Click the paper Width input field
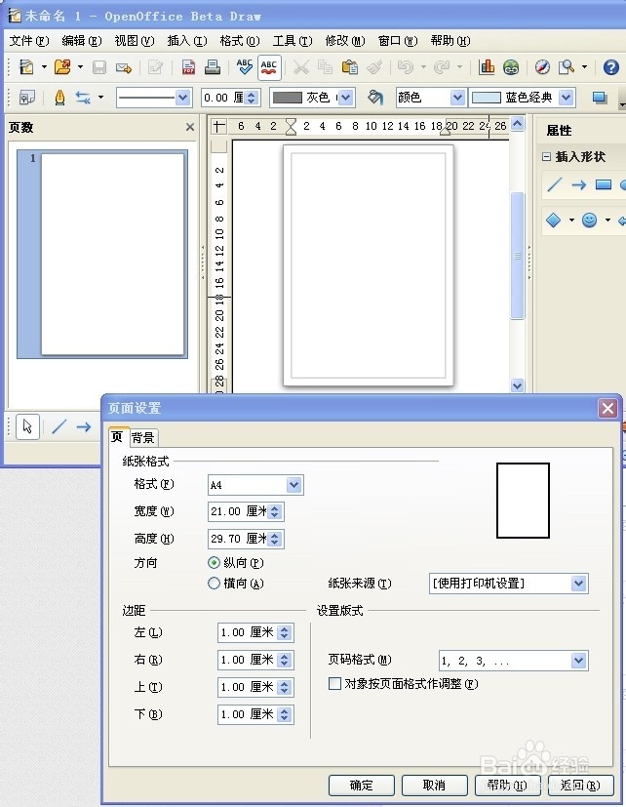Screen dimensions: 626x807 tap(238, 511)
